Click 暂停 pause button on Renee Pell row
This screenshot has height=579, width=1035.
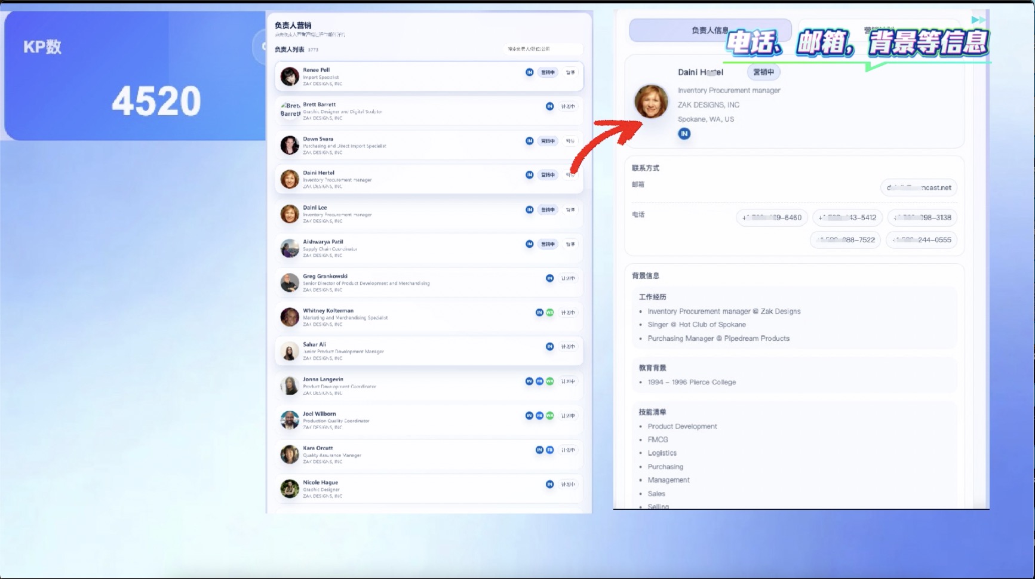coord(570,72)
